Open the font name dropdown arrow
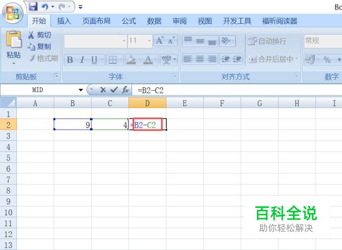Screen dimensions: 342x250 124,41
